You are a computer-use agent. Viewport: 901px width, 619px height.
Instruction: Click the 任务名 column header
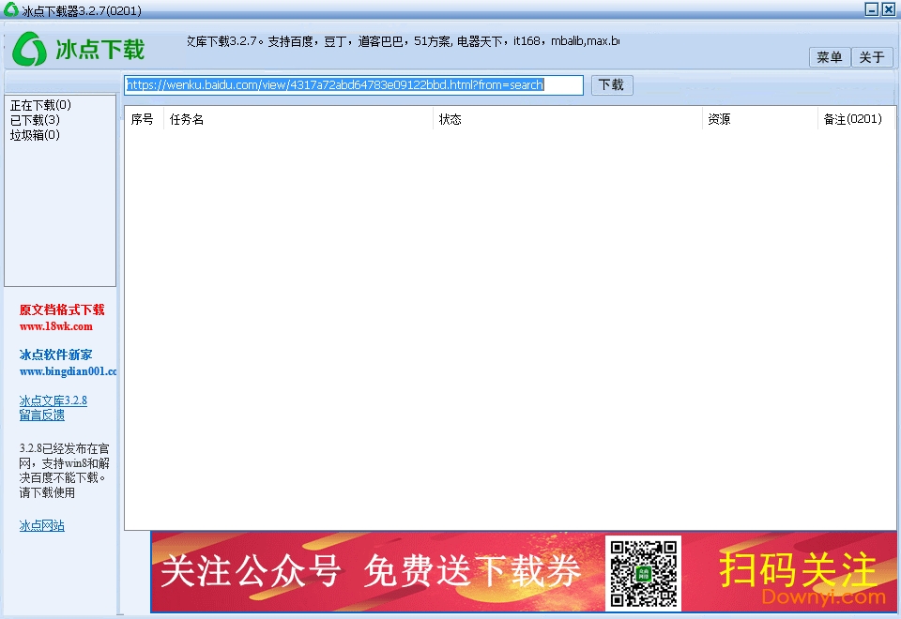[187, 119]
